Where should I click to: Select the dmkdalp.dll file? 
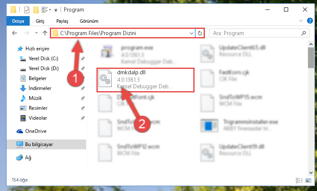click(146, 80)
